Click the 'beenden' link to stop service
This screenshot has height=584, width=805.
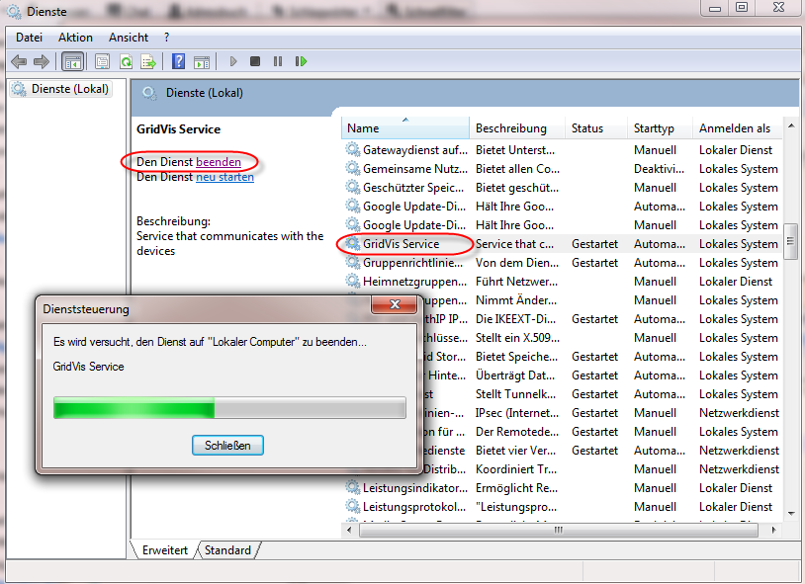[x=218, y=161]
